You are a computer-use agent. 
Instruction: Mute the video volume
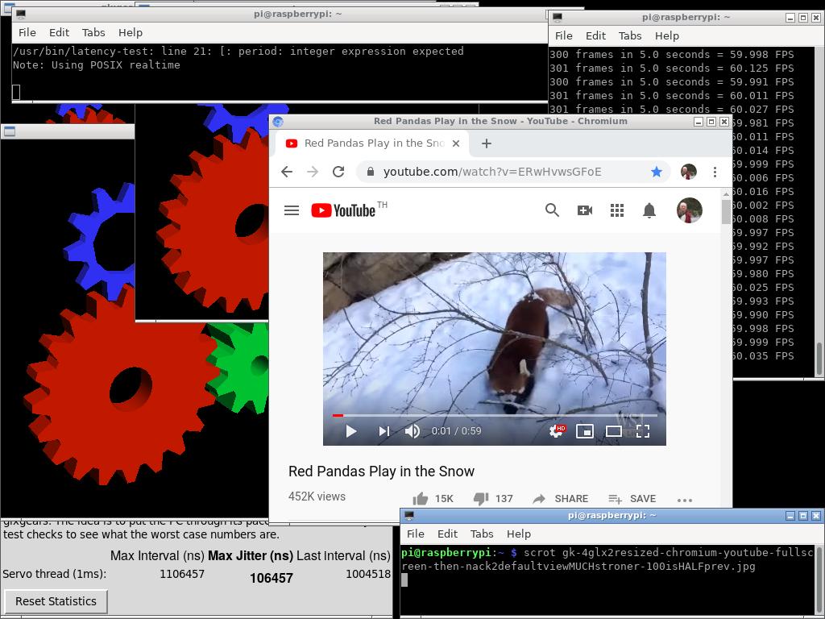click(412, 432)
